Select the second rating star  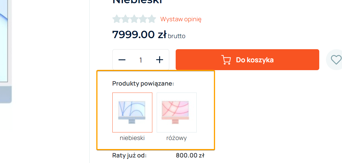125,19
